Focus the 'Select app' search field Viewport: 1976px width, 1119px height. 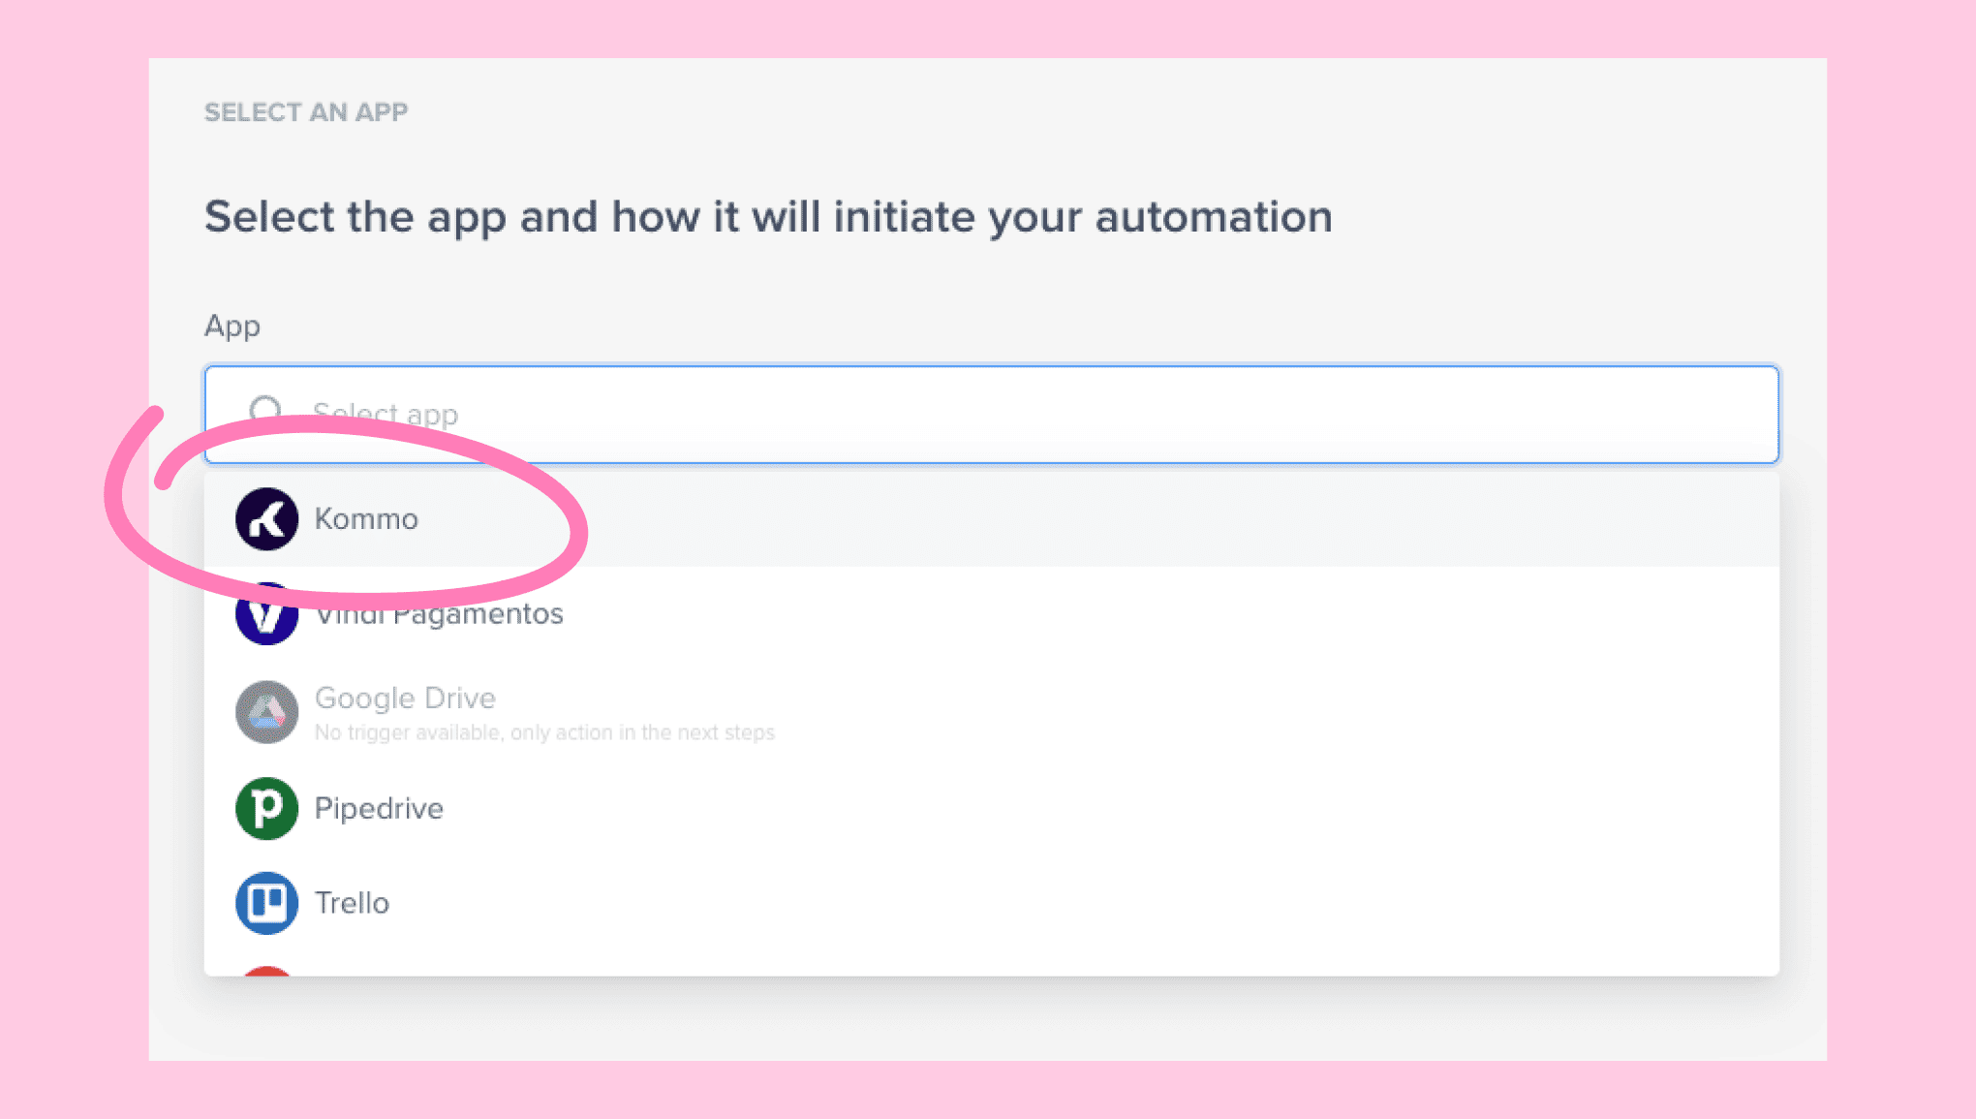(969, 415)
